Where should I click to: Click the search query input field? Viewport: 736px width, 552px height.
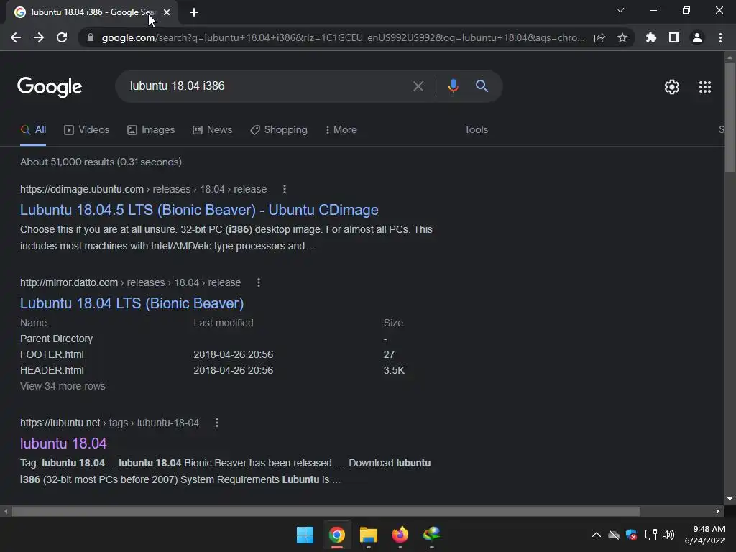[x=265, y=86]
